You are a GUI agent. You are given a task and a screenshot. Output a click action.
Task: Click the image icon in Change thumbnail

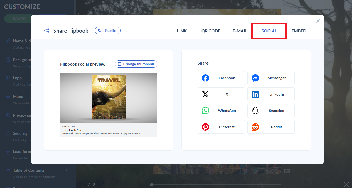[120, 64]
